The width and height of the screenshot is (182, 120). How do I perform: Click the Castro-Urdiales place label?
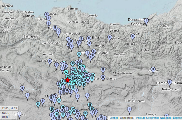(29, 14)
